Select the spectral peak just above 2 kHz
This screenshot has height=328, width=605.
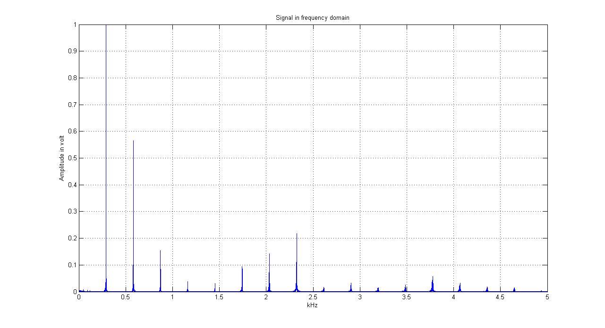[269, 255]
